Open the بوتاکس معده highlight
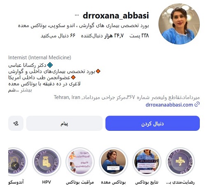This screenshot has width=206, height=187. tap(113, 162)
